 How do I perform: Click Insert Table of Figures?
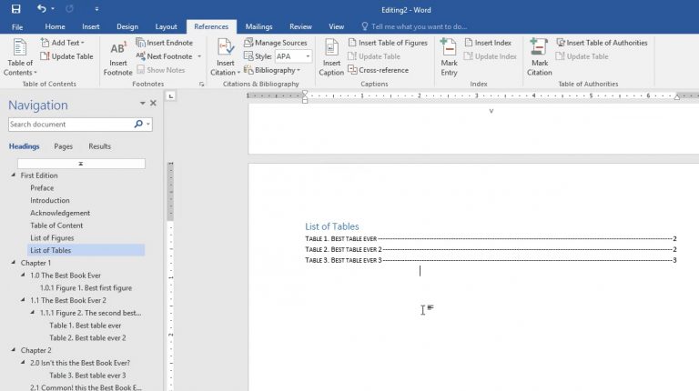[x=388, y=43]
